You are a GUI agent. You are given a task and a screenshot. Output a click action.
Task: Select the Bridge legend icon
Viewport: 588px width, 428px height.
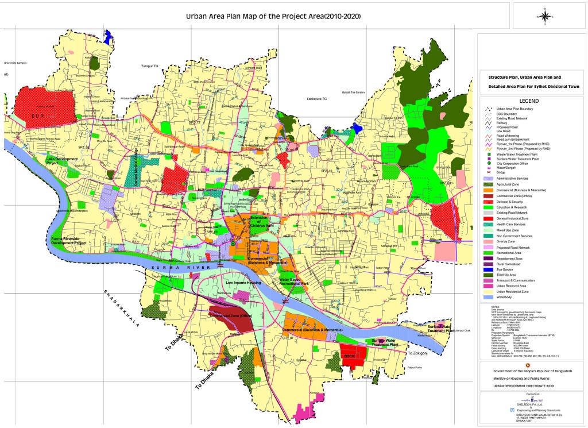(x=489, y=172)
